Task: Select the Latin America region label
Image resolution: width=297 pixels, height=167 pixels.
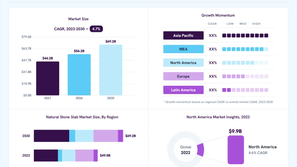Action: tap(183, 90)
